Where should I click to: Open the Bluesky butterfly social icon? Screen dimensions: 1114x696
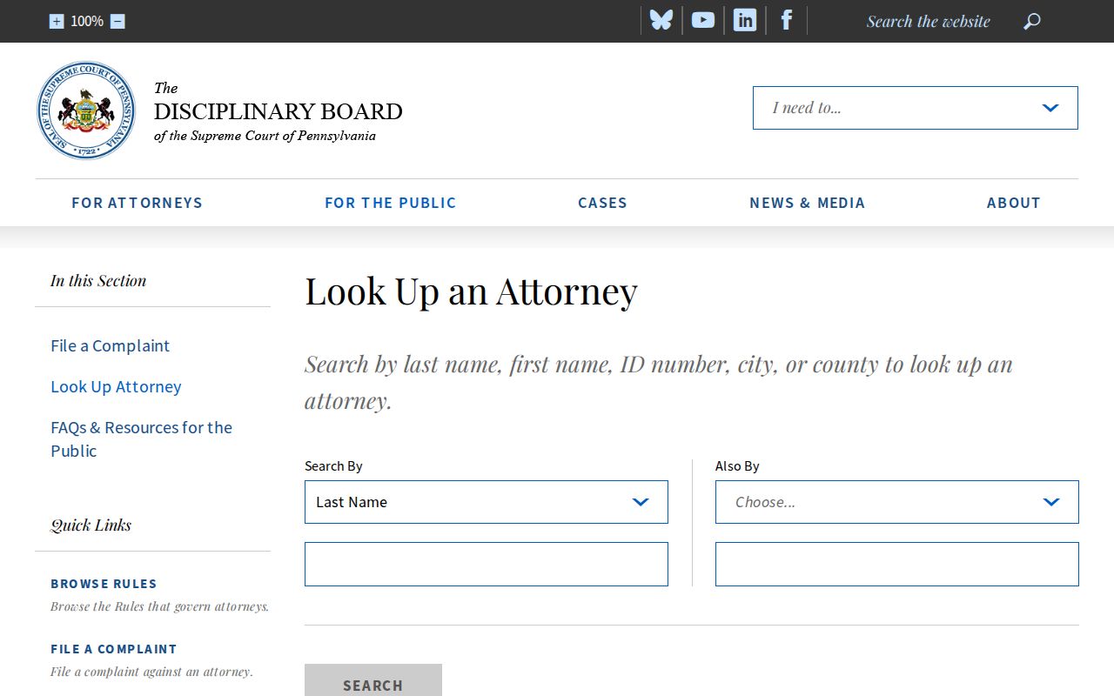click(x=661, y=20)
